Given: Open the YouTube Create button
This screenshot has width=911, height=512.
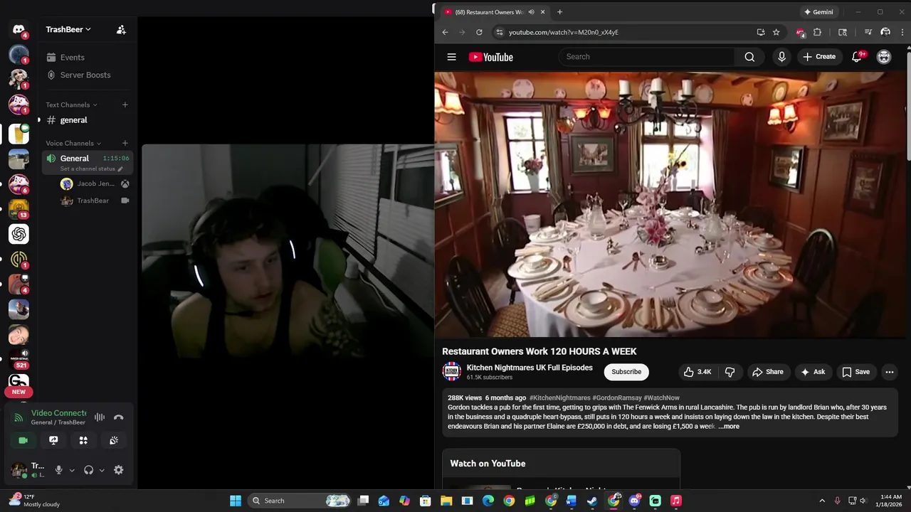Looking at the screenshot, I should coord(819,57).
